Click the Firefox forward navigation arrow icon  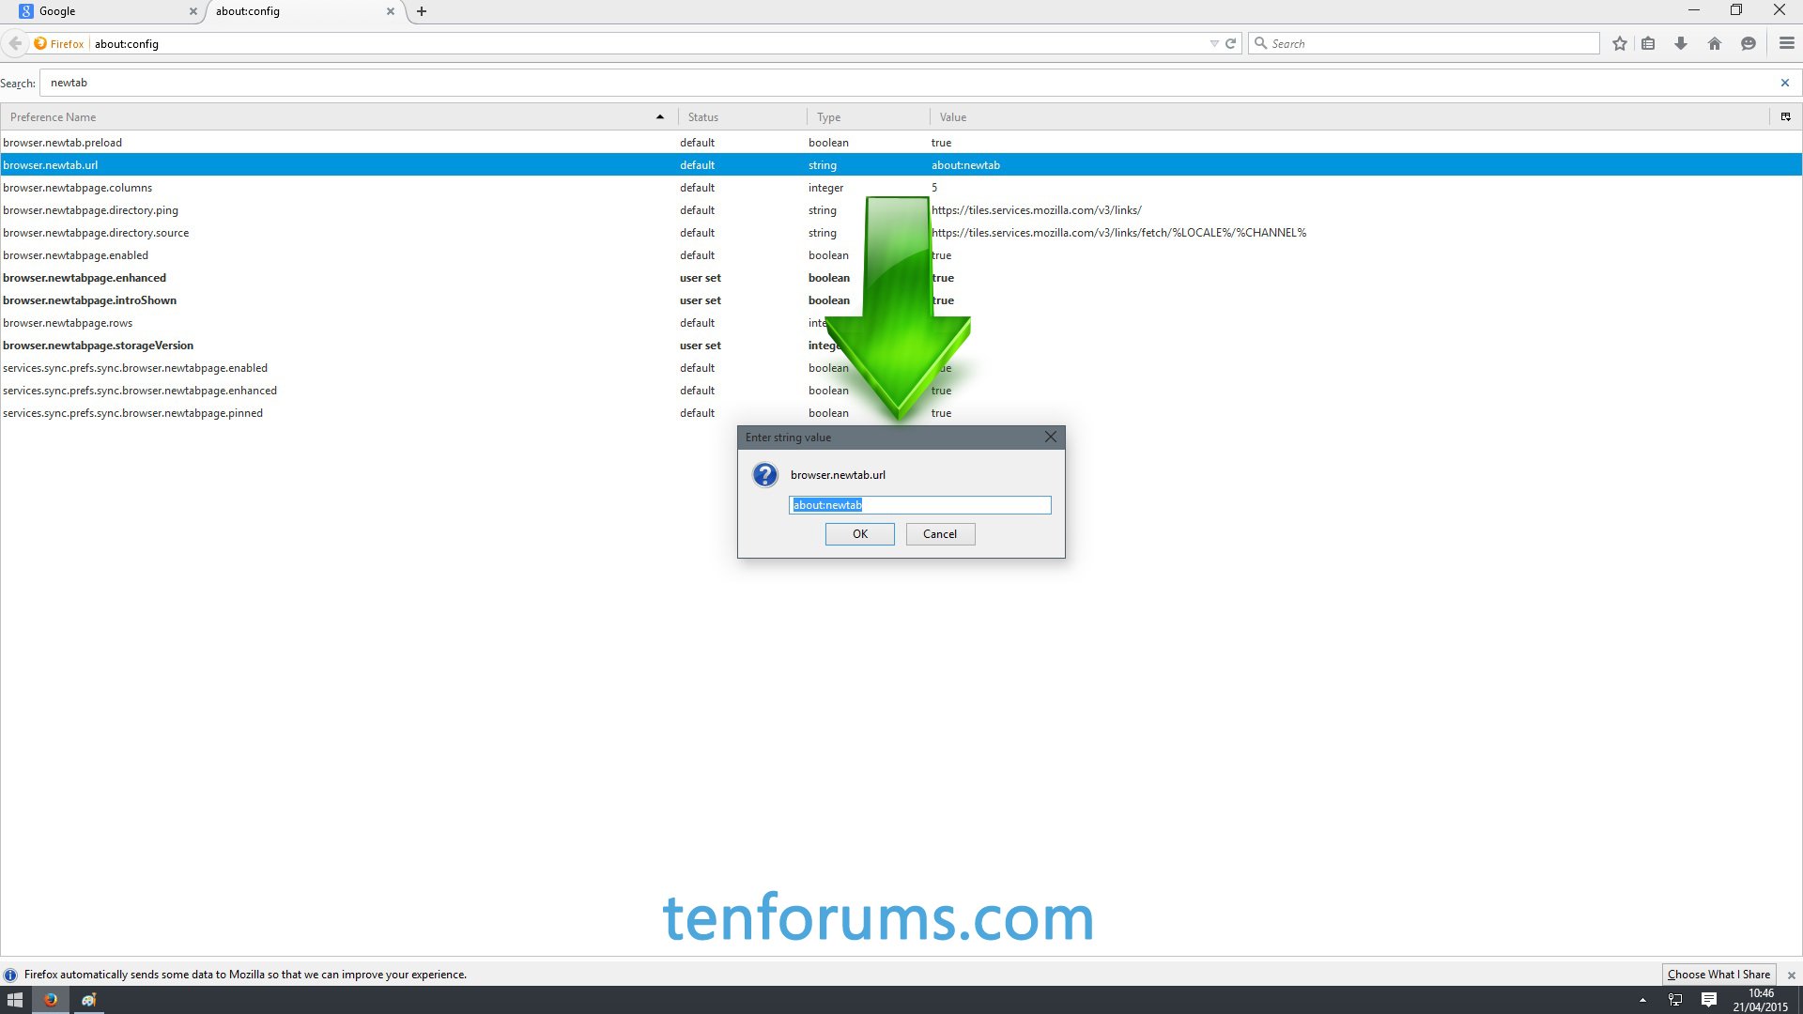pos(31,43)
